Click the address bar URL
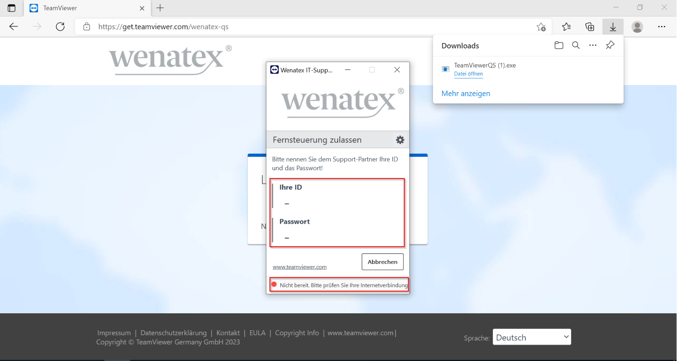 point(163,27)
